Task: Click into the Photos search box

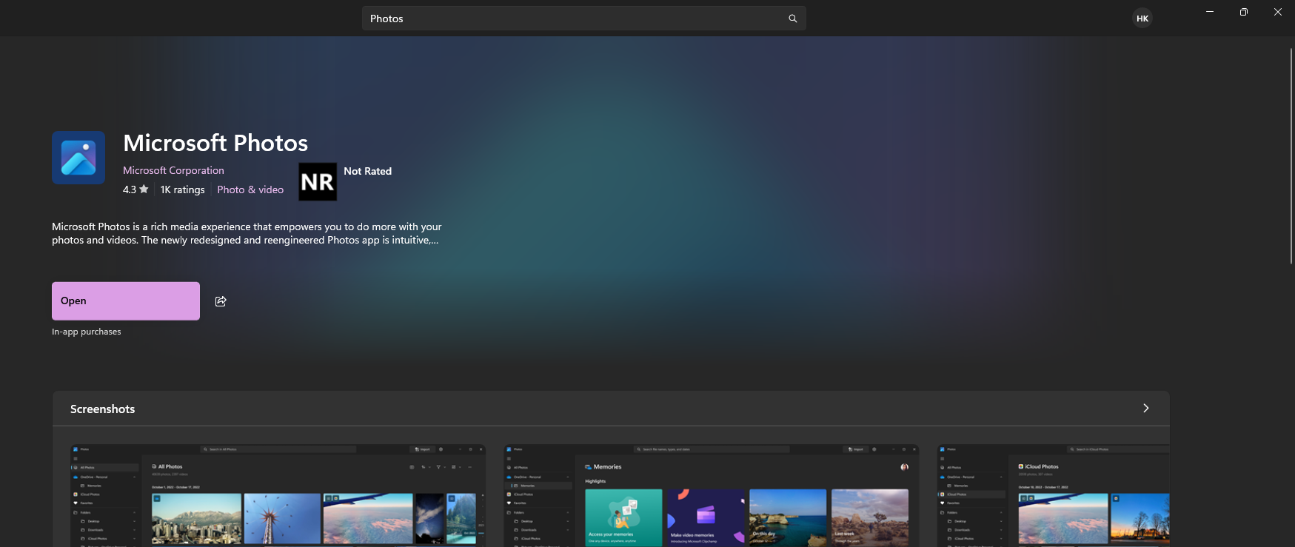Action: (x=570, y=19)
